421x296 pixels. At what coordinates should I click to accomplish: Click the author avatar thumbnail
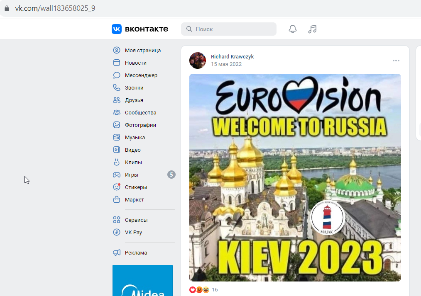198,61
